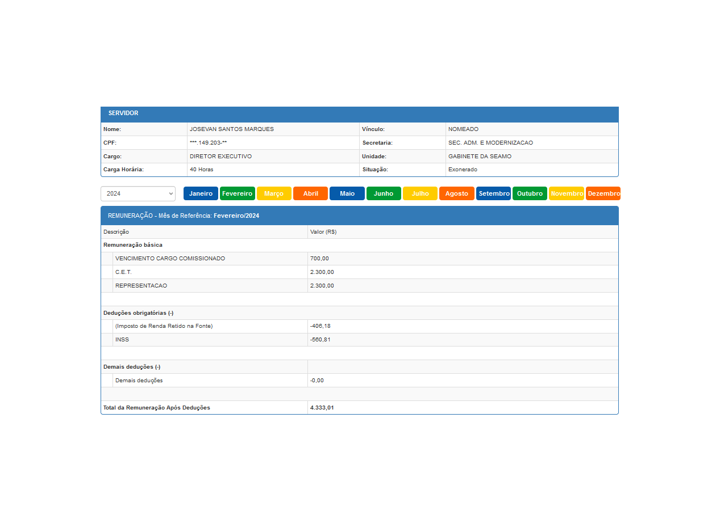Click the server name JOSEVAN SANTOS MARQUES
The image size is (716, 515).
[x=232, y=129]
